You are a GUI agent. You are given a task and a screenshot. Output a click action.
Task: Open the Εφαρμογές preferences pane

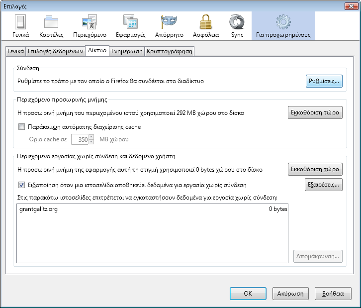click(131, 26)
